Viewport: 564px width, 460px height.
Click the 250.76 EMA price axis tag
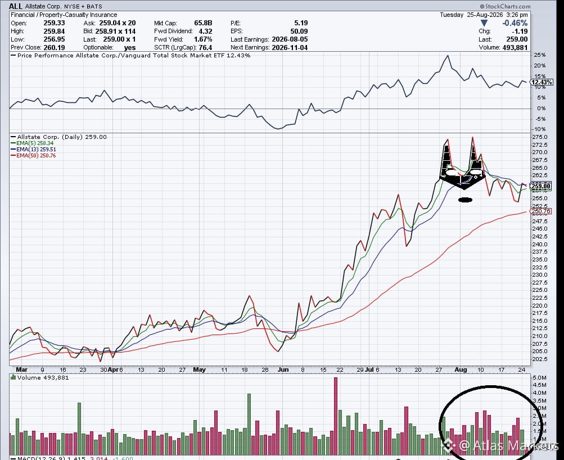point(541,211)
